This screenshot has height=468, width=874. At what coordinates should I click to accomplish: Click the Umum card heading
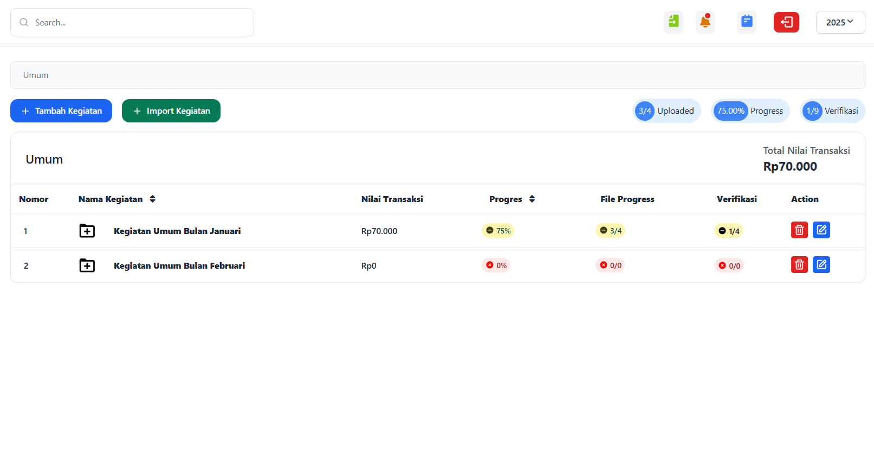44,159
